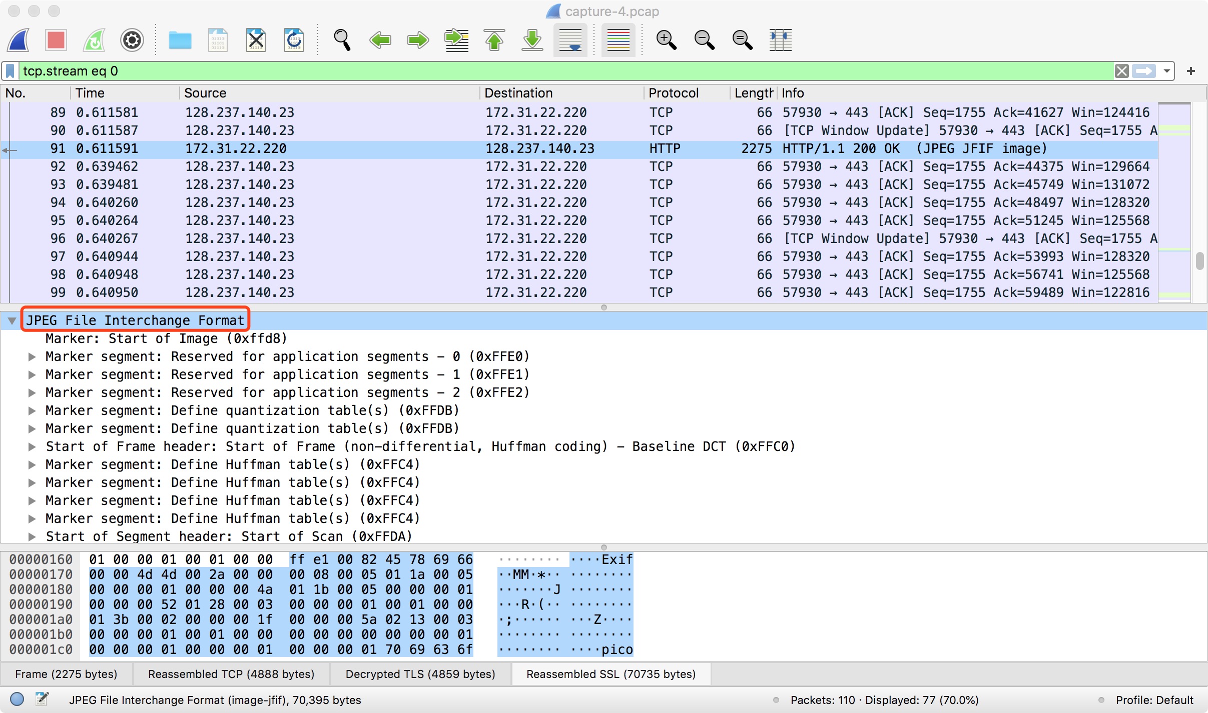This screenshot has width=1208, height=713.
Task: Close this capture file icon
Action: [x=256, y=40]
